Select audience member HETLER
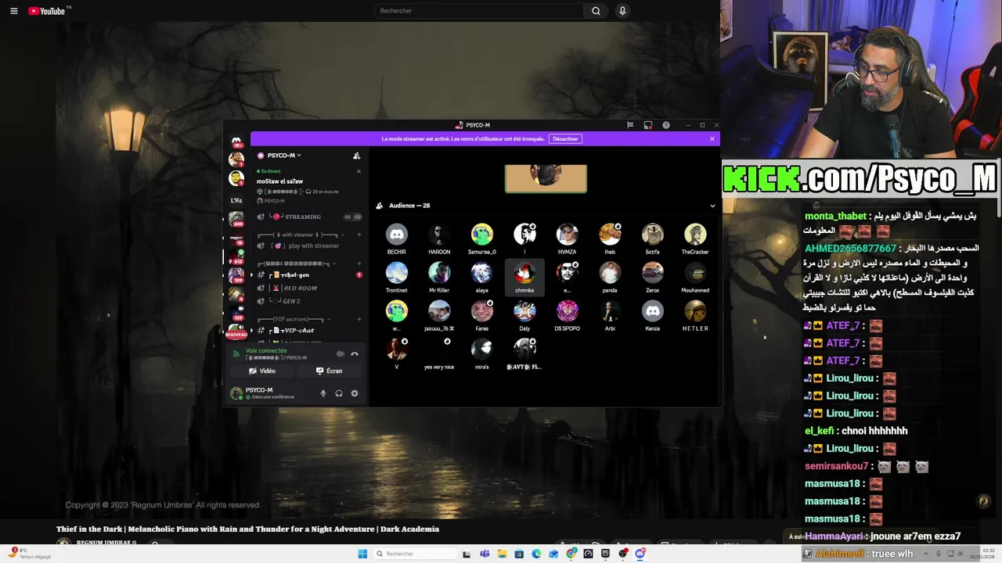Screen dimensions: 1002x563 click(x=695, y=315)
